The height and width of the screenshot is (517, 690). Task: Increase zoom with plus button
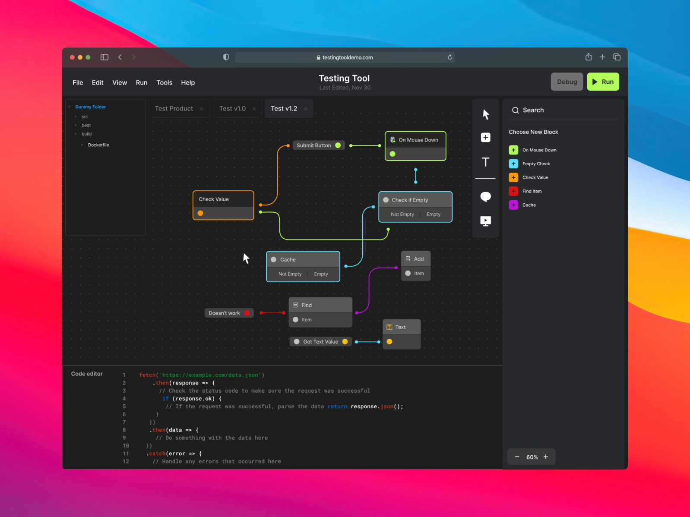546,457
